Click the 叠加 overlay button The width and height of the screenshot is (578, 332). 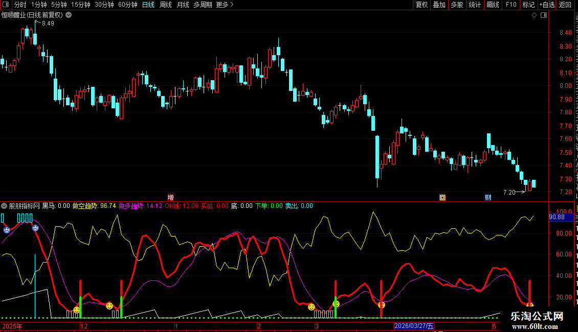[439, 5]
